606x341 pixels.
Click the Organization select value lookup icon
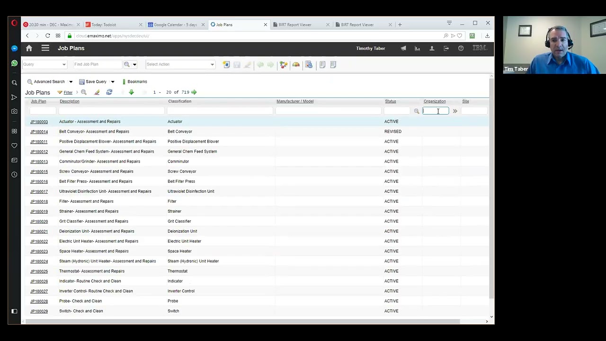[x=417, y=111]
